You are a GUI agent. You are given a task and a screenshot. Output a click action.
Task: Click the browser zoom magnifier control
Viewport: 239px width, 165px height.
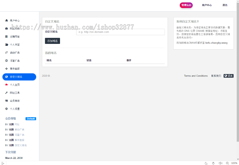[x=227, y=163]
